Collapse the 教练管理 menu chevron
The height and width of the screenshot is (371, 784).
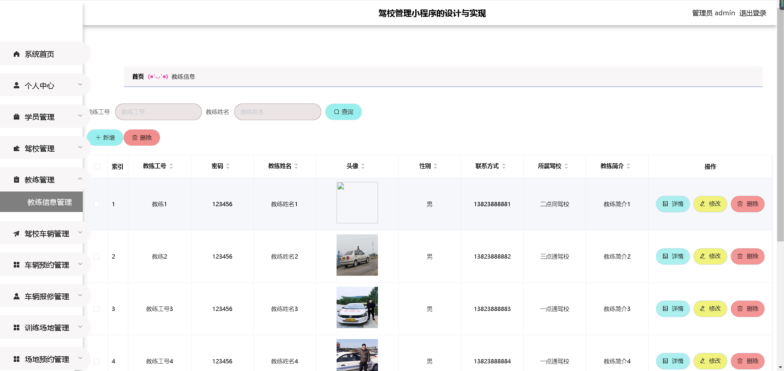point(80,179)
